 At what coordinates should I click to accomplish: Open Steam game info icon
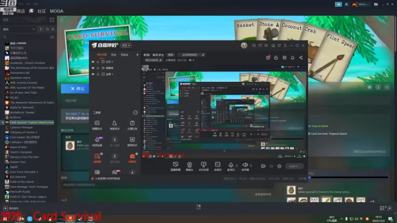(x=378, y=87)
